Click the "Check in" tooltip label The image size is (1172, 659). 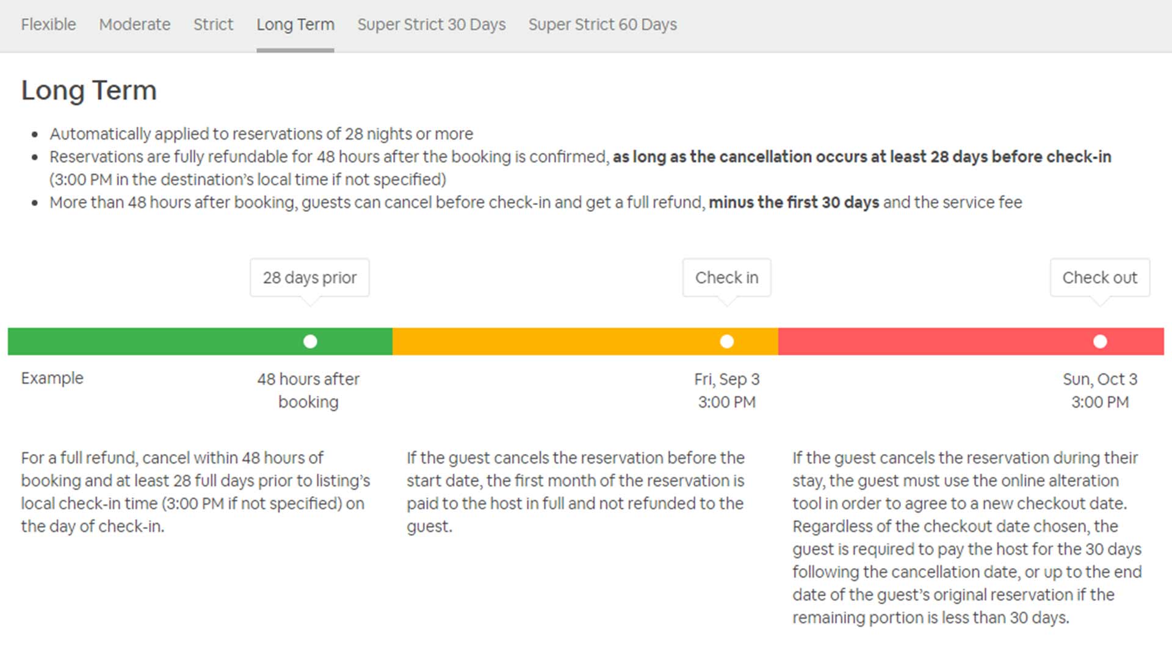pos(726,278)
